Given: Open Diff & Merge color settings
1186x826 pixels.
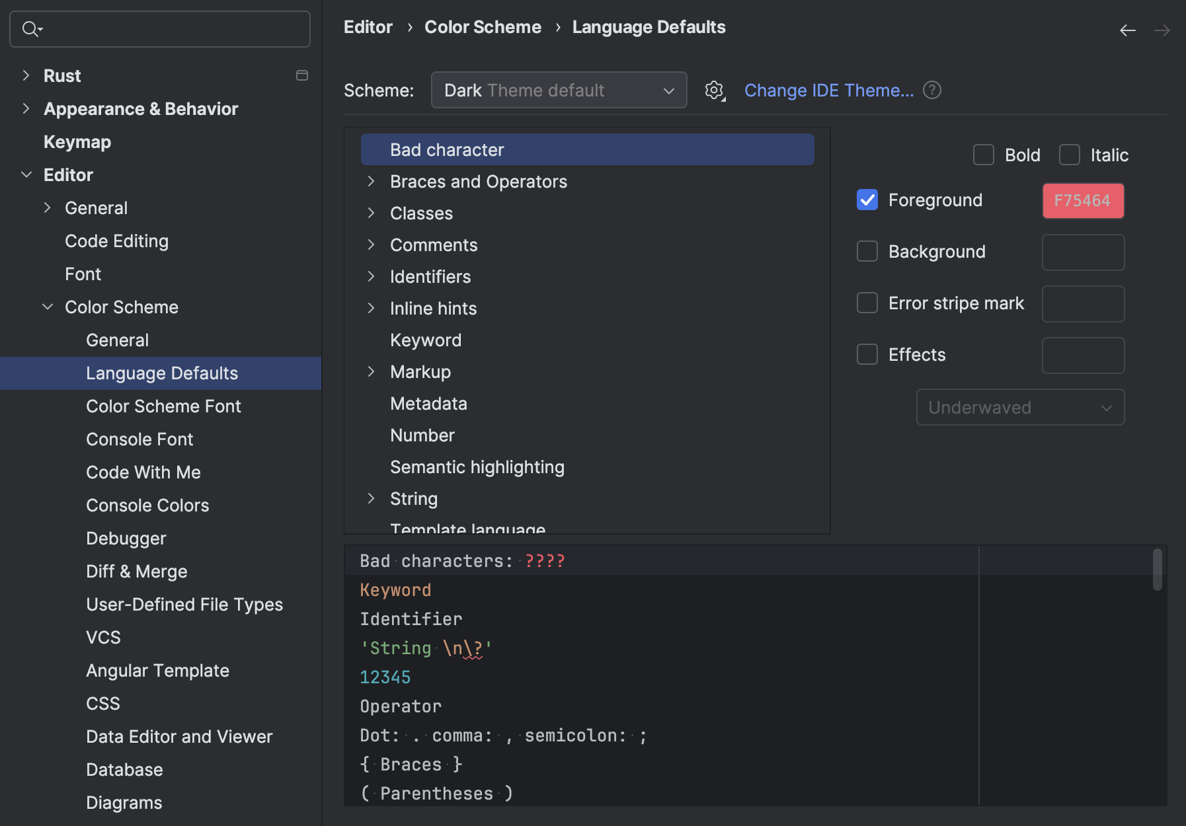Looking at the screenshot, I should point(137,572).
